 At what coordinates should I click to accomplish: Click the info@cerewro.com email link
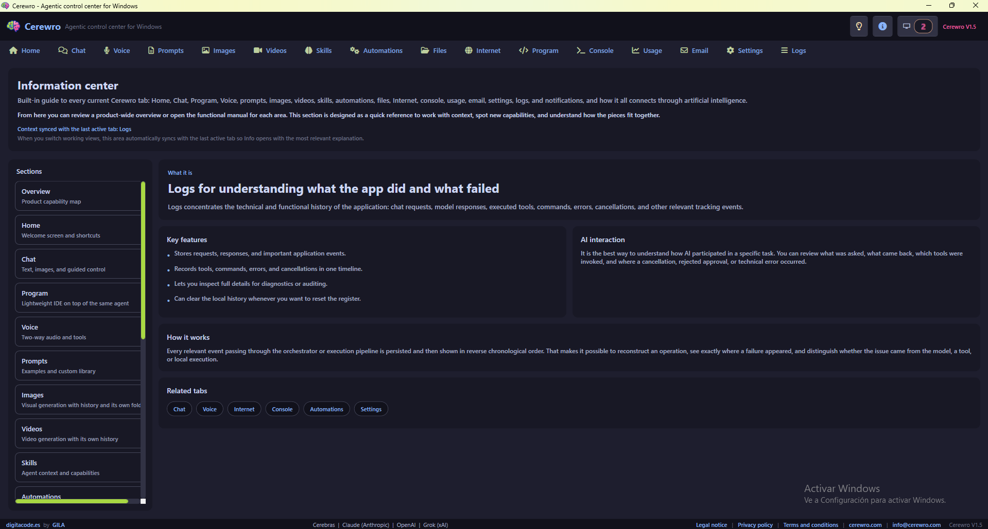click(916, 525)
